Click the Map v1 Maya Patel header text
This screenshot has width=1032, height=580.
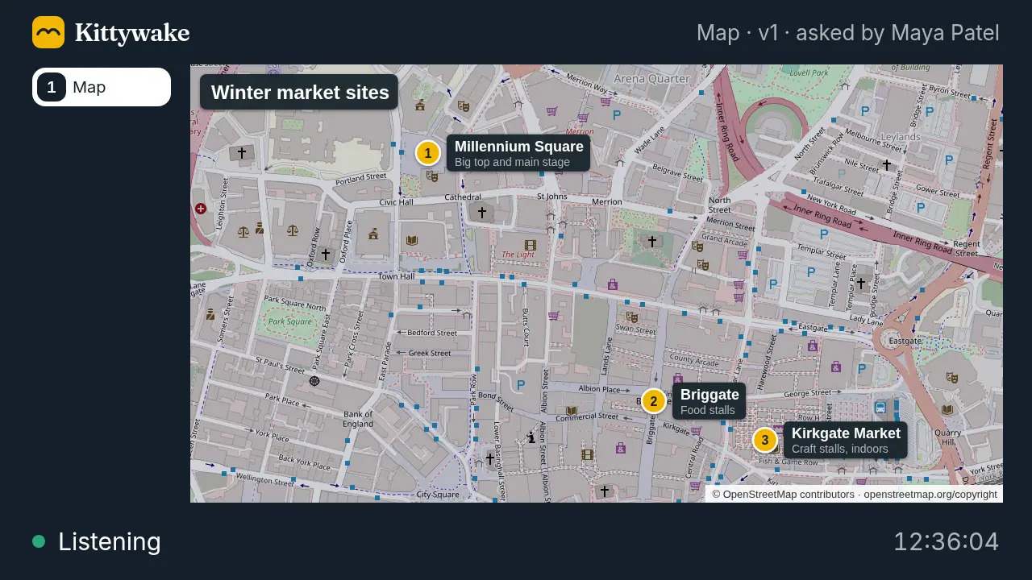(x=848, y=33)
